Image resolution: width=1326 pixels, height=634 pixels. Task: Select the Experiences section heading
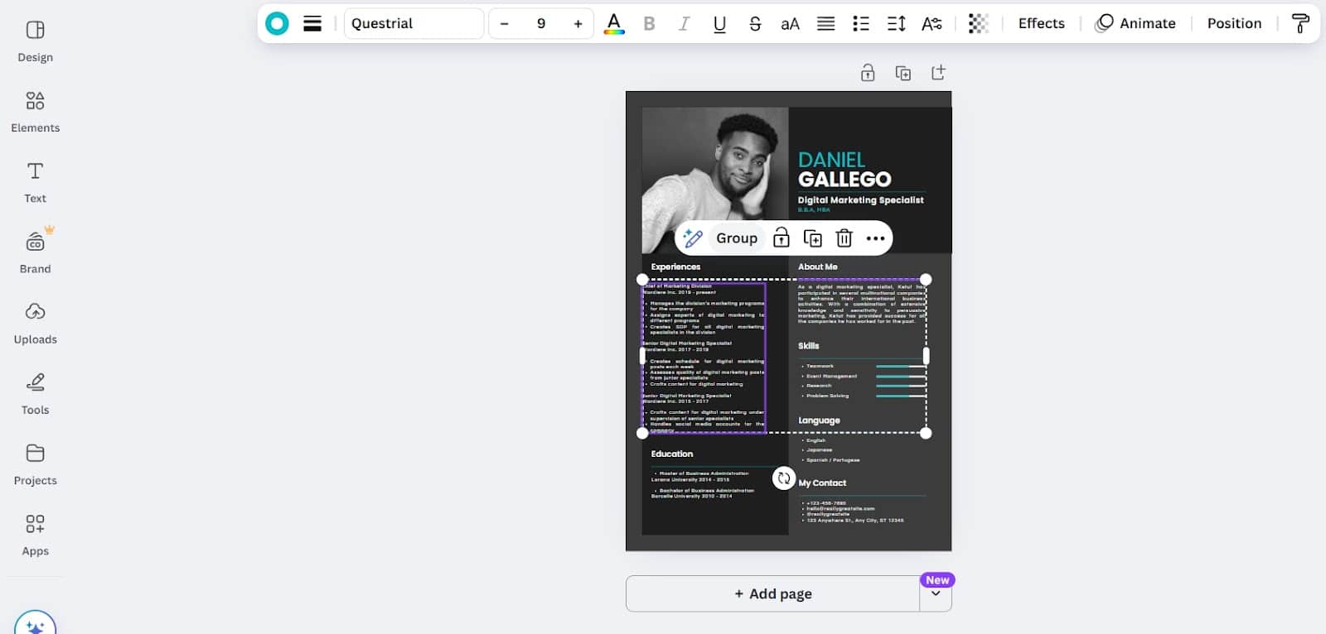click(675, 267)
